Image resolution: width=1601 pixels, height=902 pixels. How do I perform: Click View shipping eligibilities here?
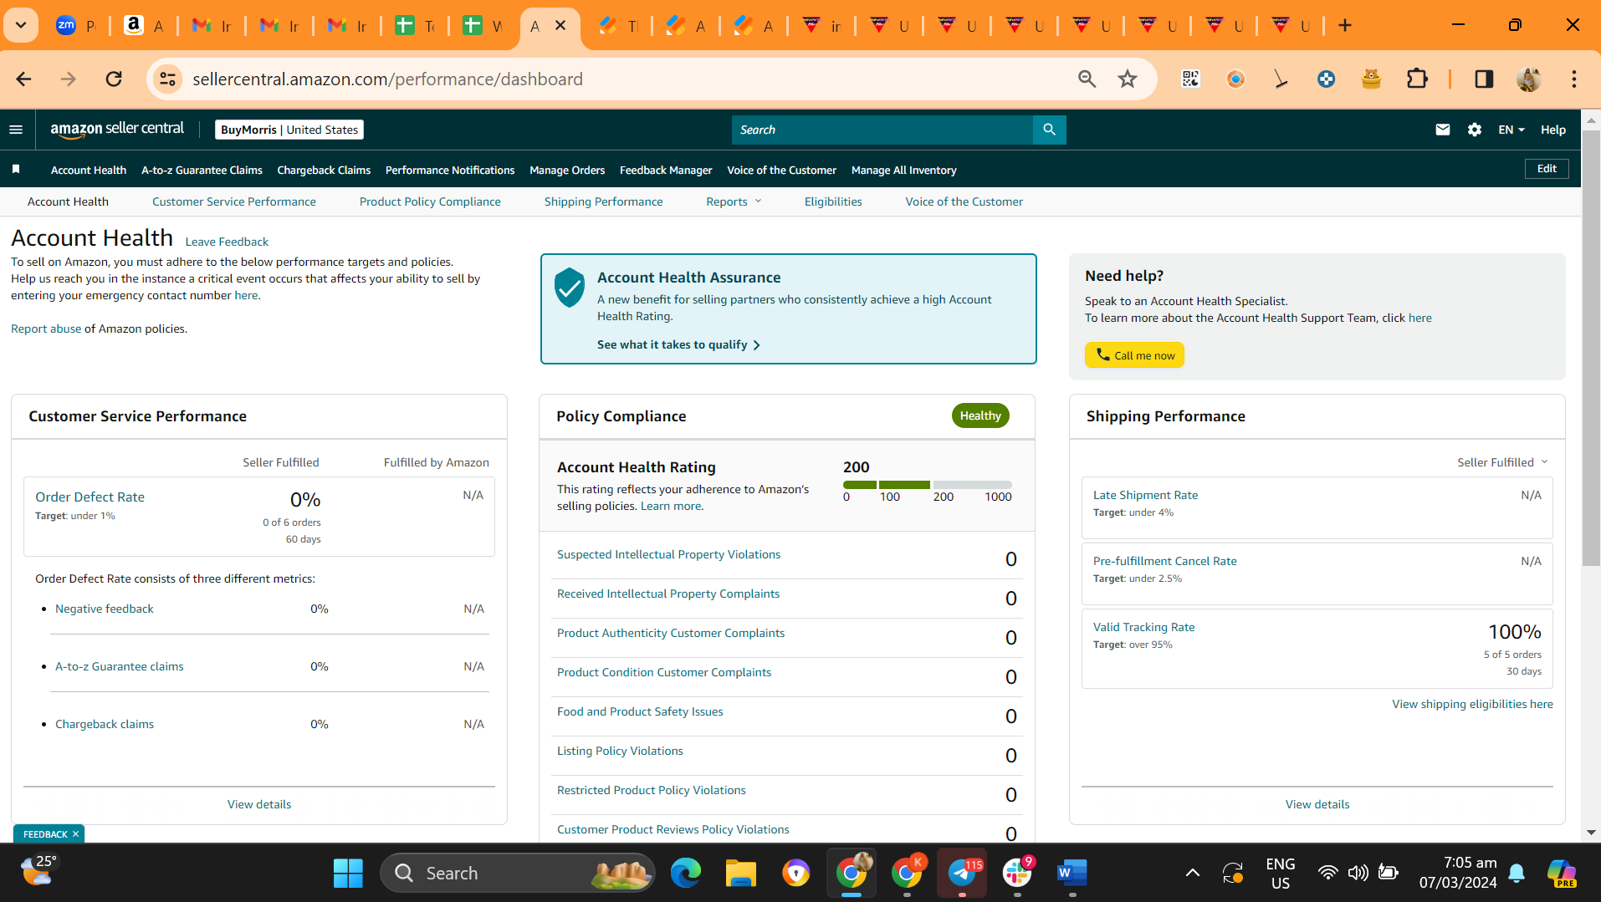[1472, 704]
